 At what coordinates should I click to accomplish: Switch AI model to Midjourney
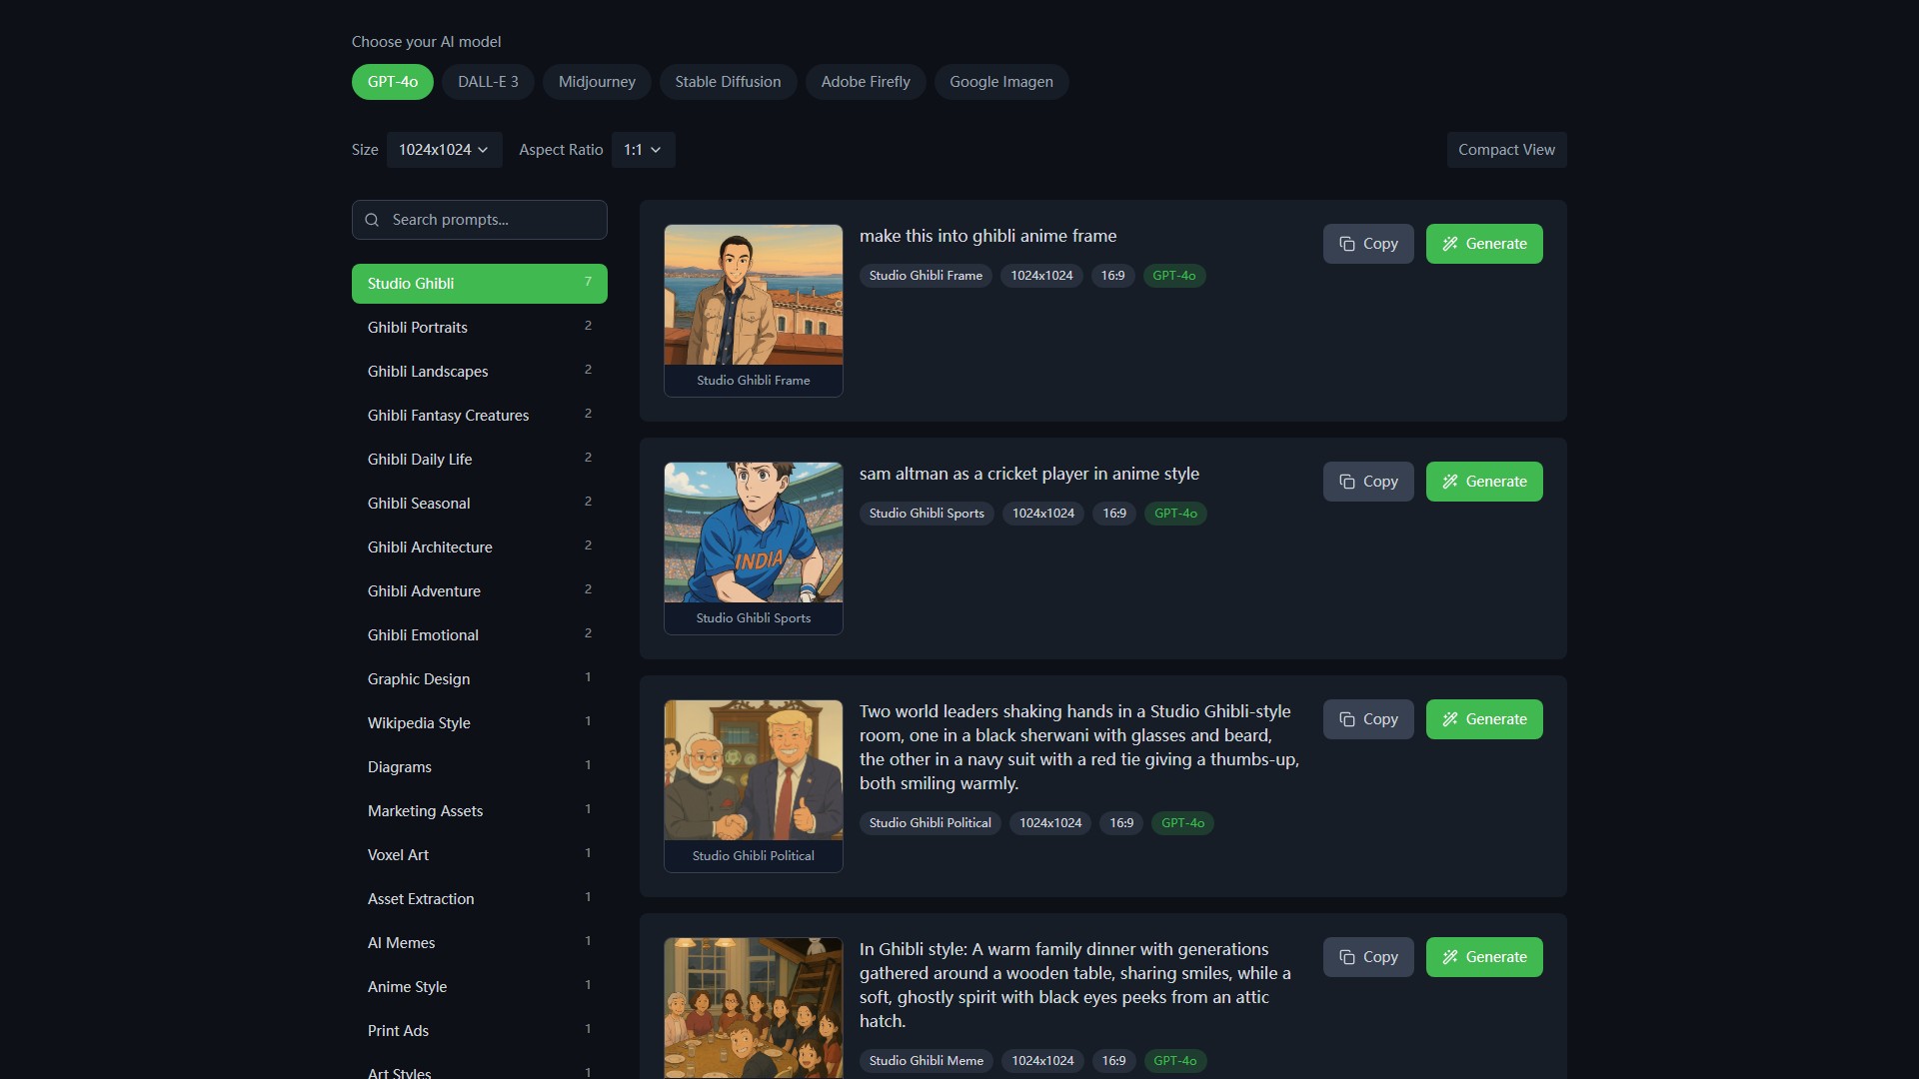point(597,82)
